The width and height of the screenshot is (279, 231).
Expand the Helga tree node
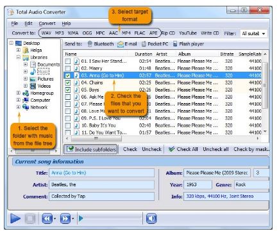(19, 50)
